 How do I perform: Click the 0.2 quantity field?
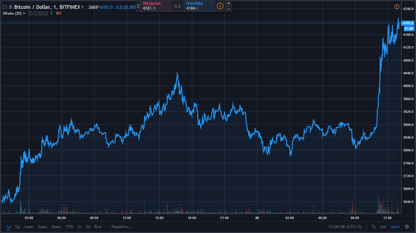pos(178,6)
